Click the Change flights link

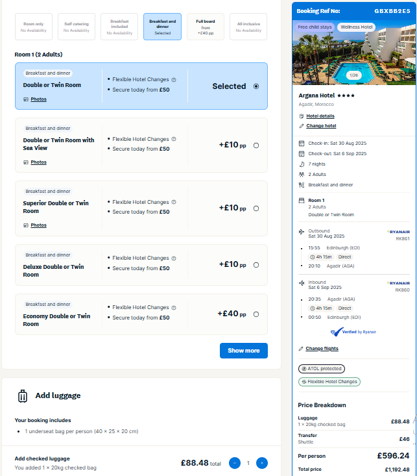[322, 349]
